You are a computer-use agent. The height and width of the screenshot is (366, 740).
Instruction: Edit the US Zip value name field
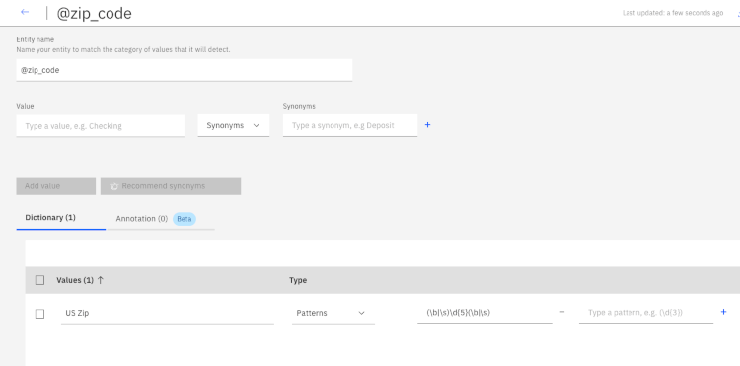tap(168, 313)
